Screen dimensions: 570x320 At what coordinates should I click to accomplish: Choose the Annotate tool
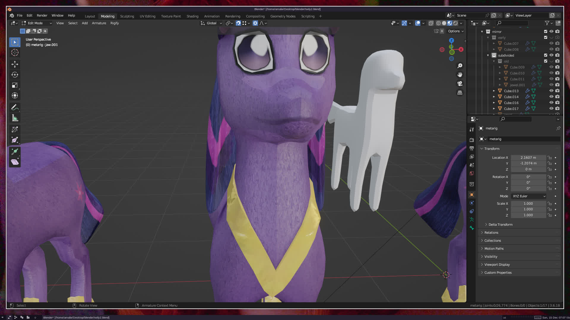point(15,107)
